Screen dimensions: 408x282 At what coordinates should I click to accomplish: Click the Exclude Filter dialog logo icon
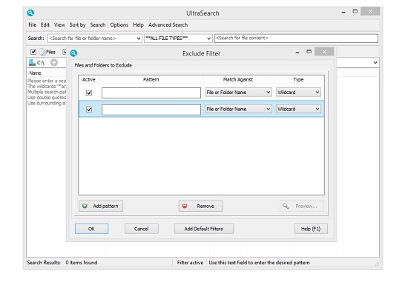click(73, 53)
